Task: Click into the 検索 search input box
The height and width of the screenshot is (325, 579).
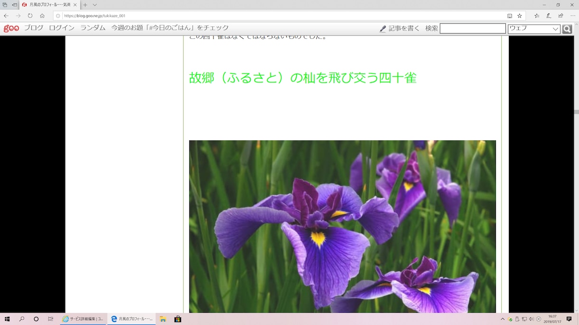Action: (x=473, y=28)
